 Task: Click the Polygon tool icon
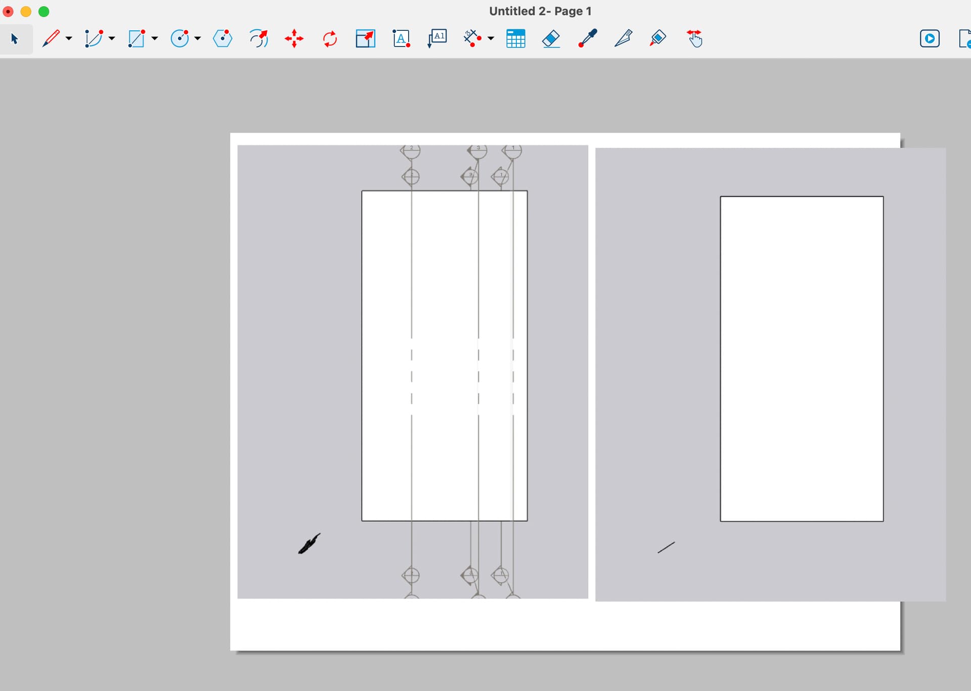click(x=223, y=39)
